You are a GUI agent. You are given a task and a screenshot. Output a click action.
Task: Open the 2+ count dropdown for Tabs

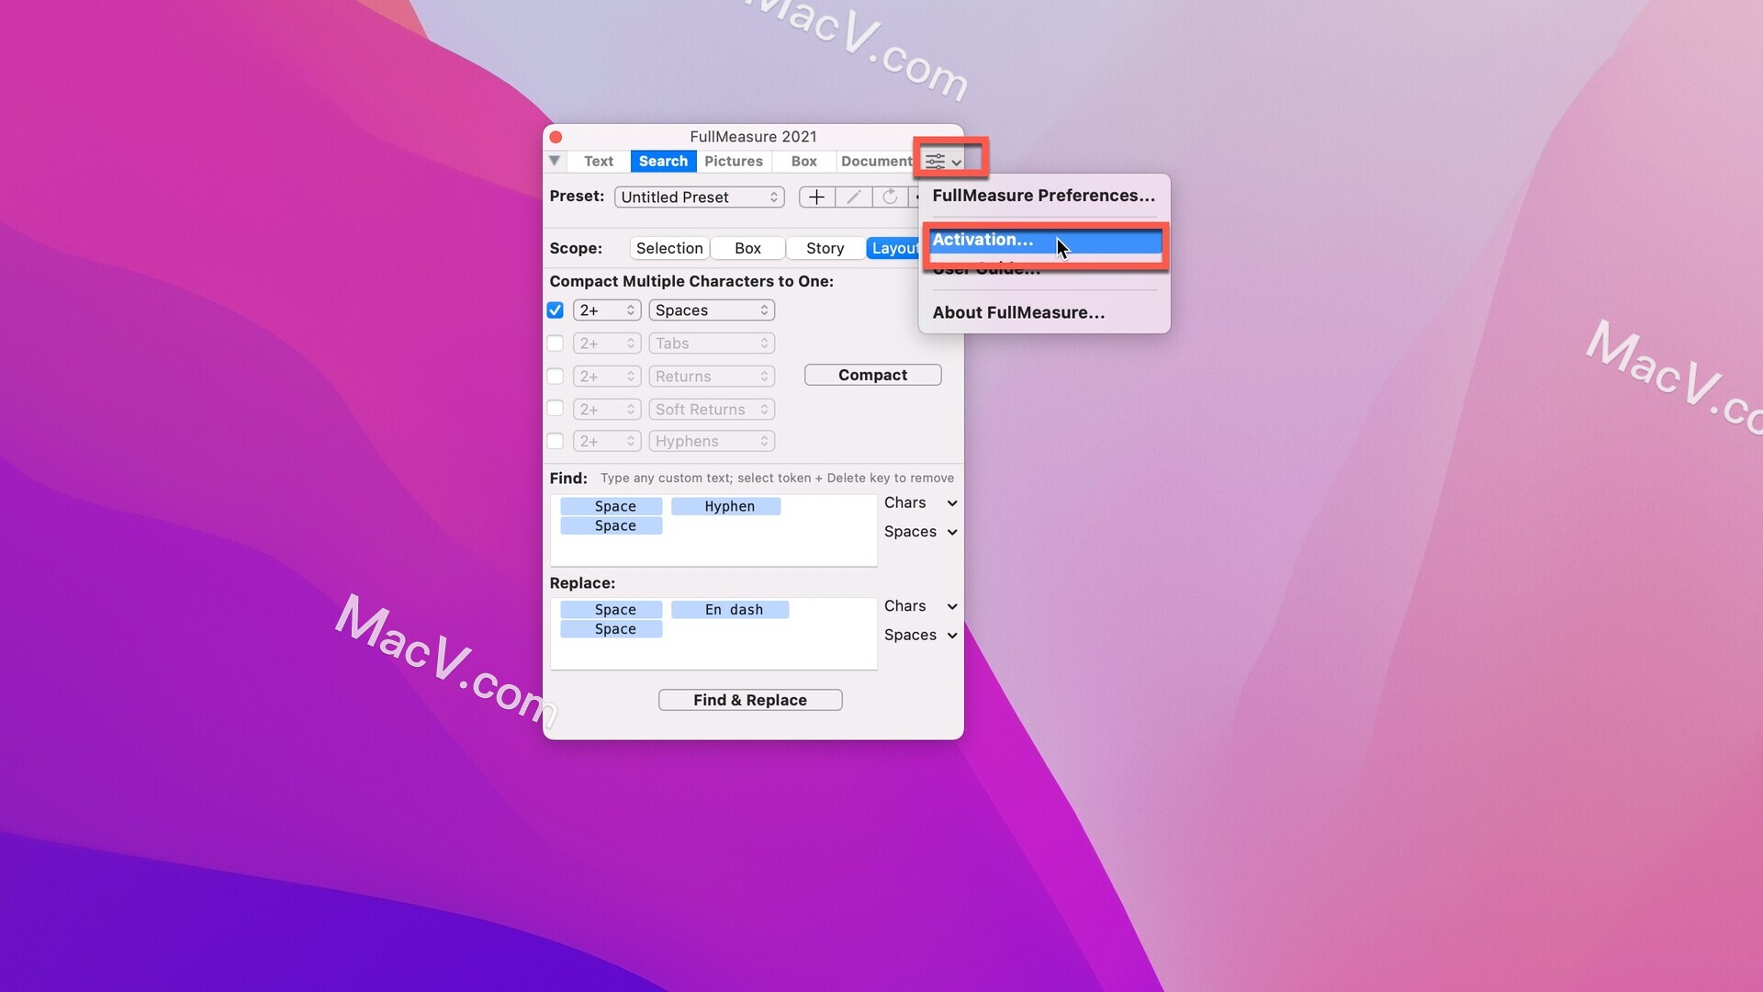(607, 344)
